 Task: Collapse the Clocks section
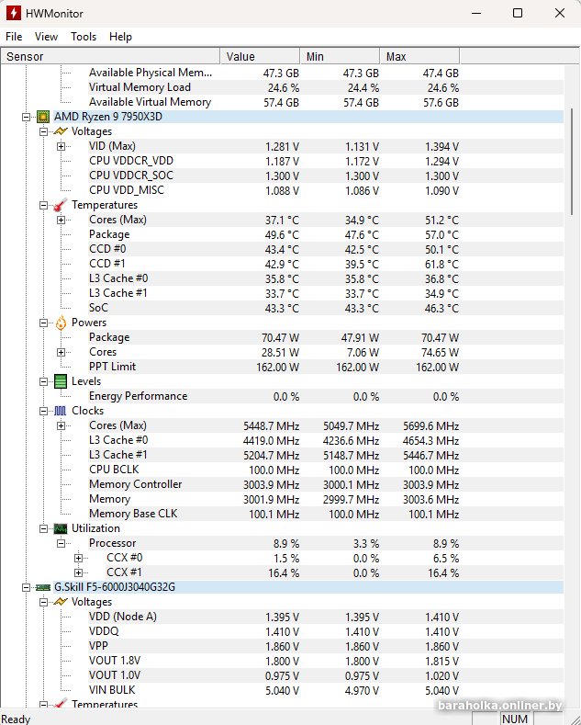44,411
